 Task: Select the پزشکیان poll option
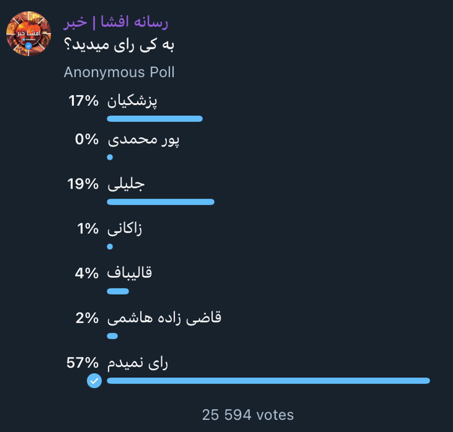(x=132, y=101)
